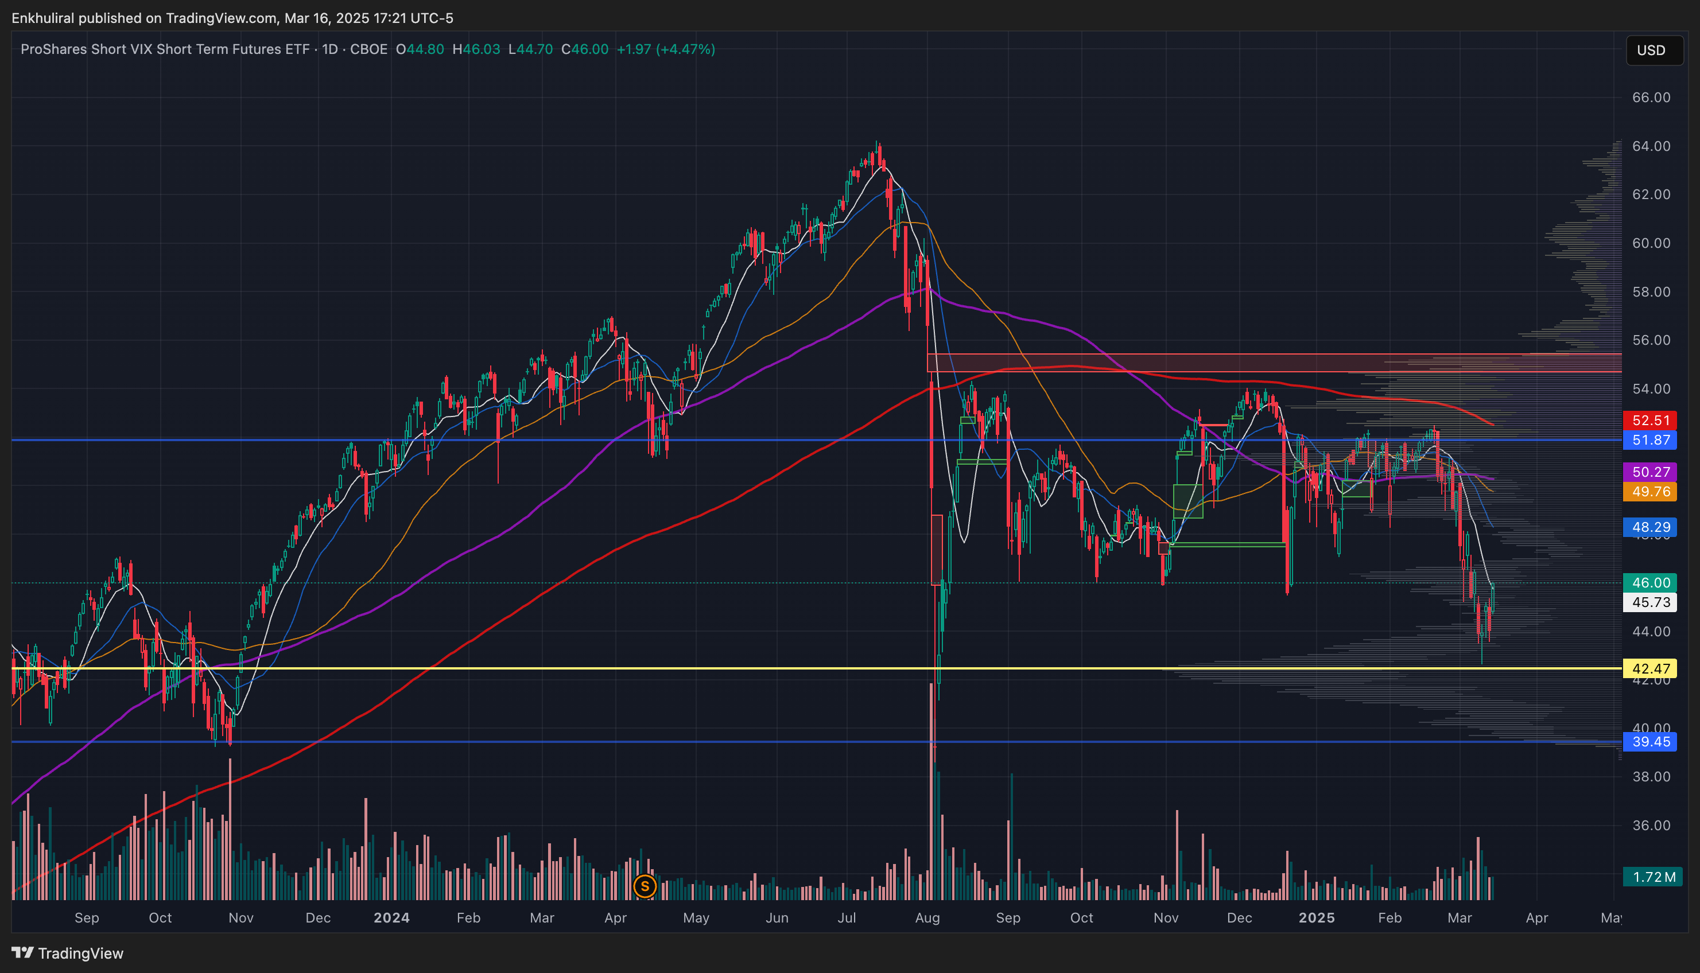Click the 66.00 mark on price scale

[x=1650, y=98]
